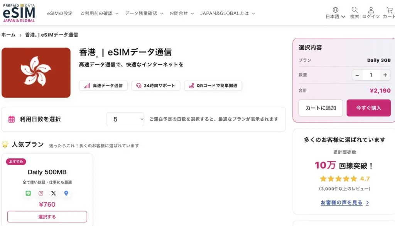Image resolution: width=395 pixels, height=226 pixels.
Task: Open the shopping cart icon
Action: click(x=390, y=10)
